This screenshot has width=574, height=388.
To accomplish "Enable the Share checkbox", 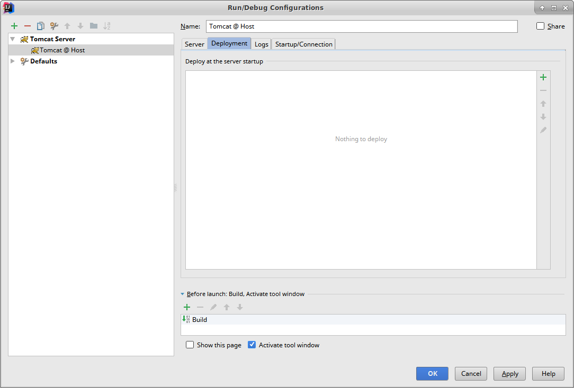I will click(541, 26).
